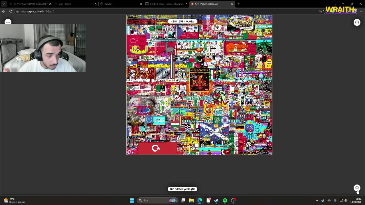This screenshot has height=205, width=365.
Task: Switch to the X'te Yasoi tab
Action: coord(30,4)
